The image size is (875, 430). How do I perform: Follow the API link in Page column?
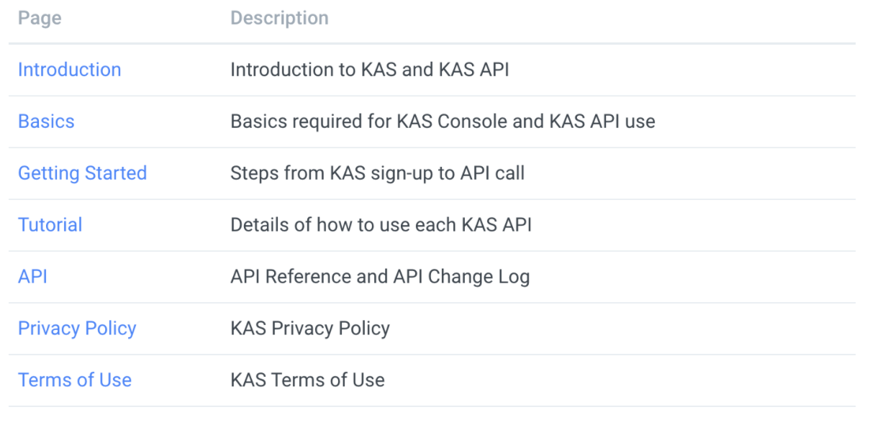tap(32, 277)
